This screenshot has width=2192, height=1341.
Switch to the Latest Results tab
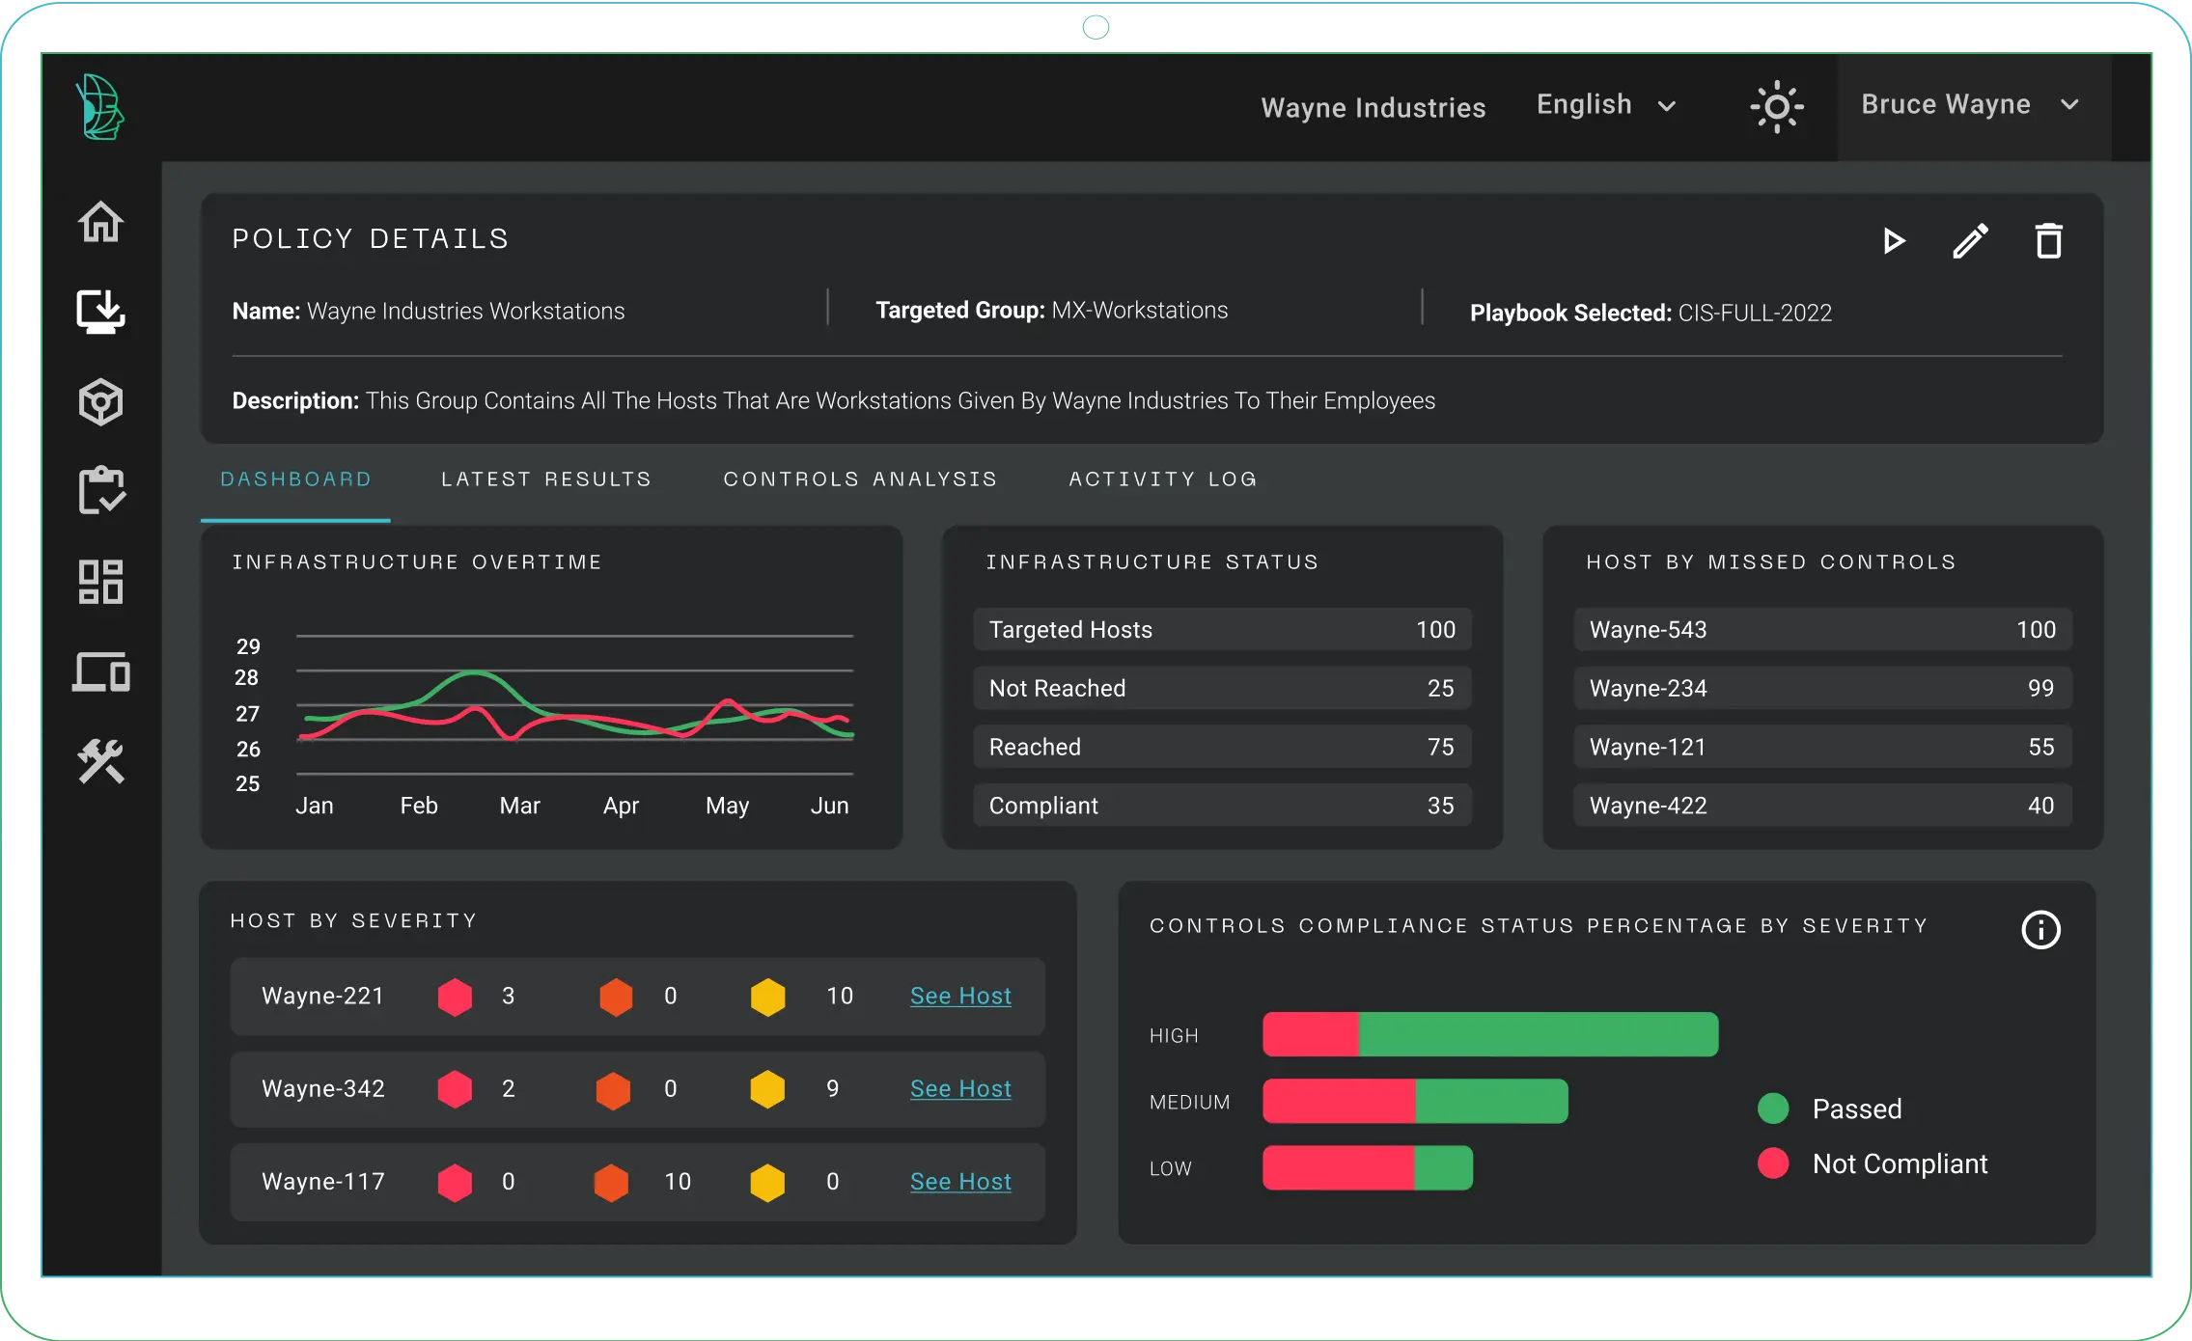point(546,479)
